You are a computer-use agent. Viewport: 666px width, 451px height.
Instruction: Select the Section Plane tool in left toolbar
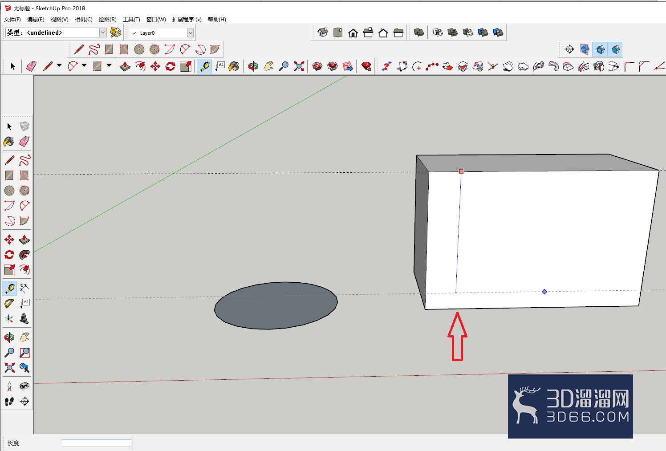pyautogui.click(x=24, y=402)
